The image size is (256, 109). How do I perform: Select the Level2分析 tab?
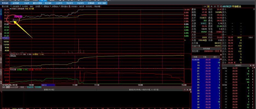click(14, 87)
